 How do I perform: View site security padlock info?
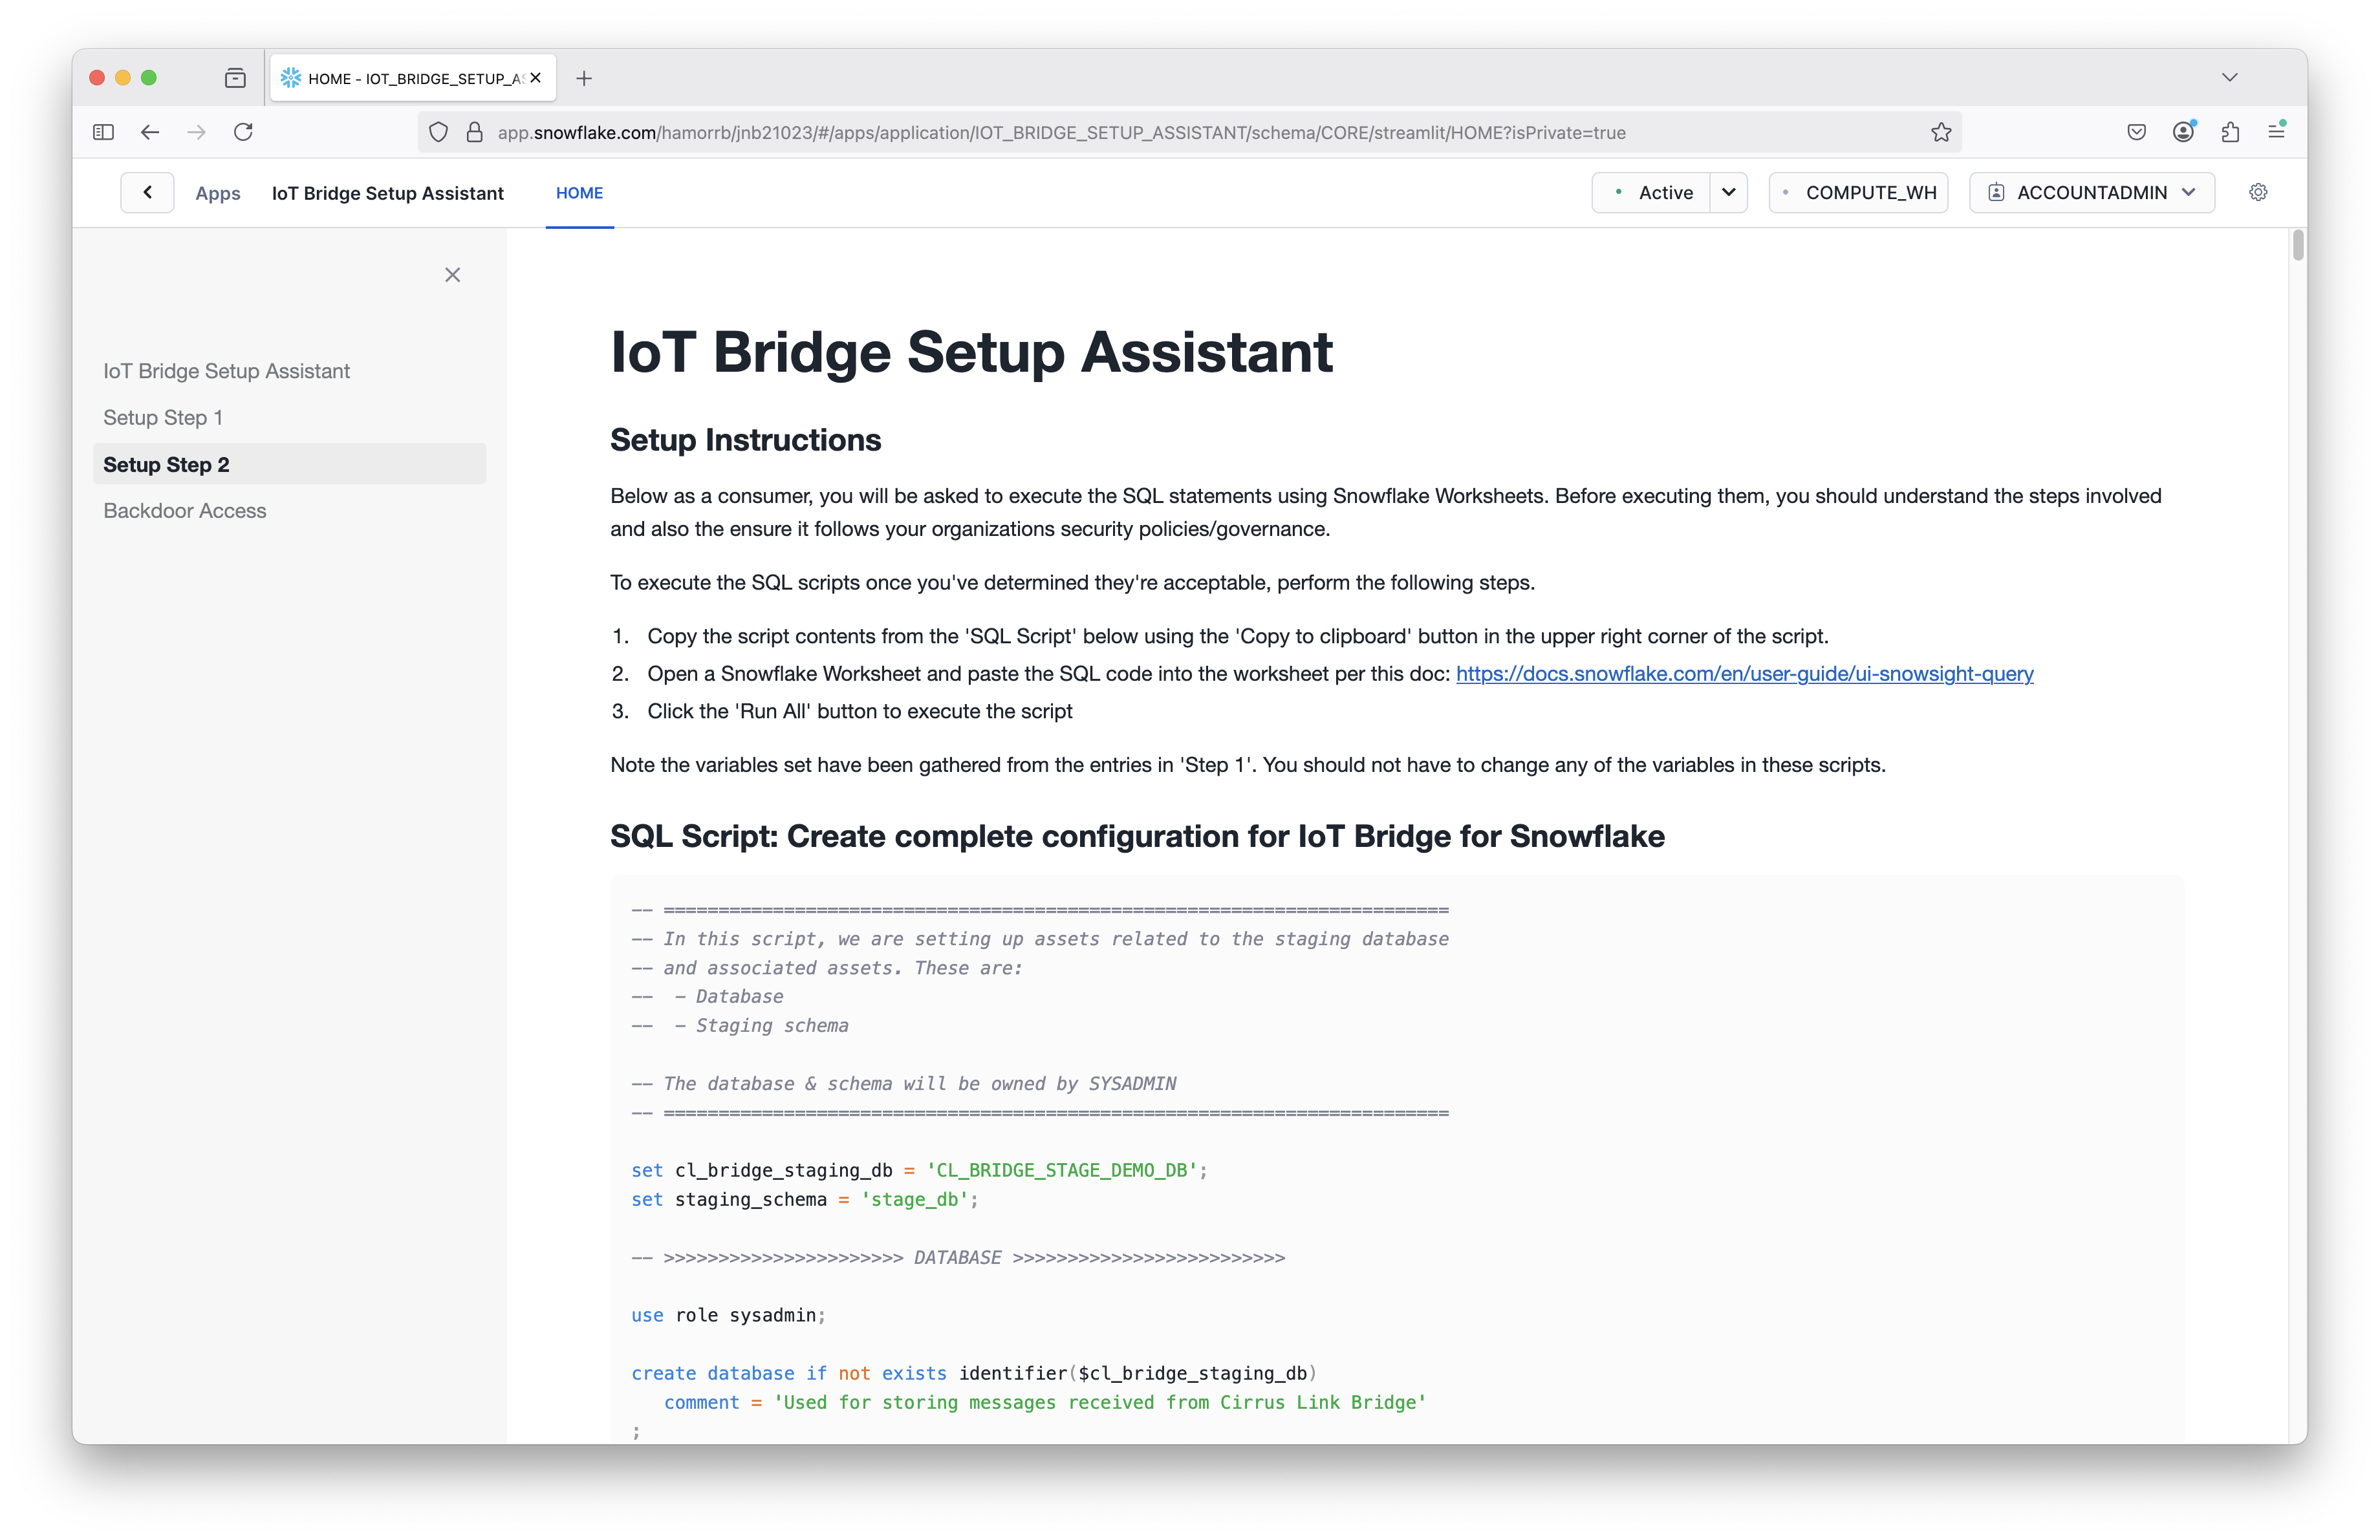coord(475,132)
